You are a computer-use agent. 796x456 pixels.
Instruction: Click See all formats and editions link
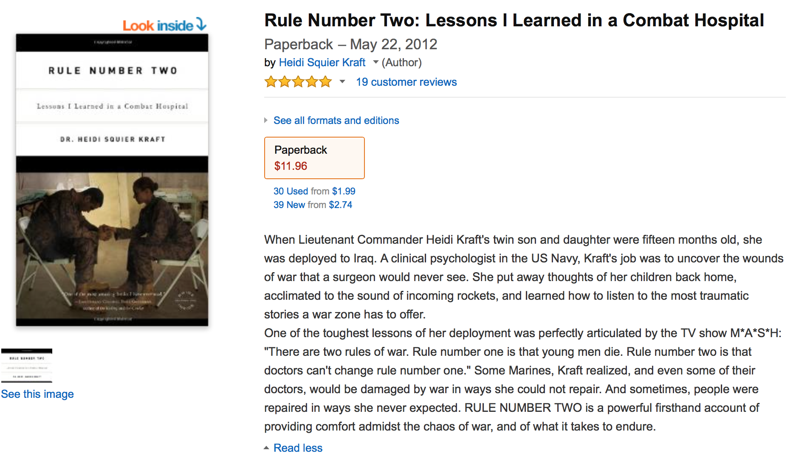point(336,121)
